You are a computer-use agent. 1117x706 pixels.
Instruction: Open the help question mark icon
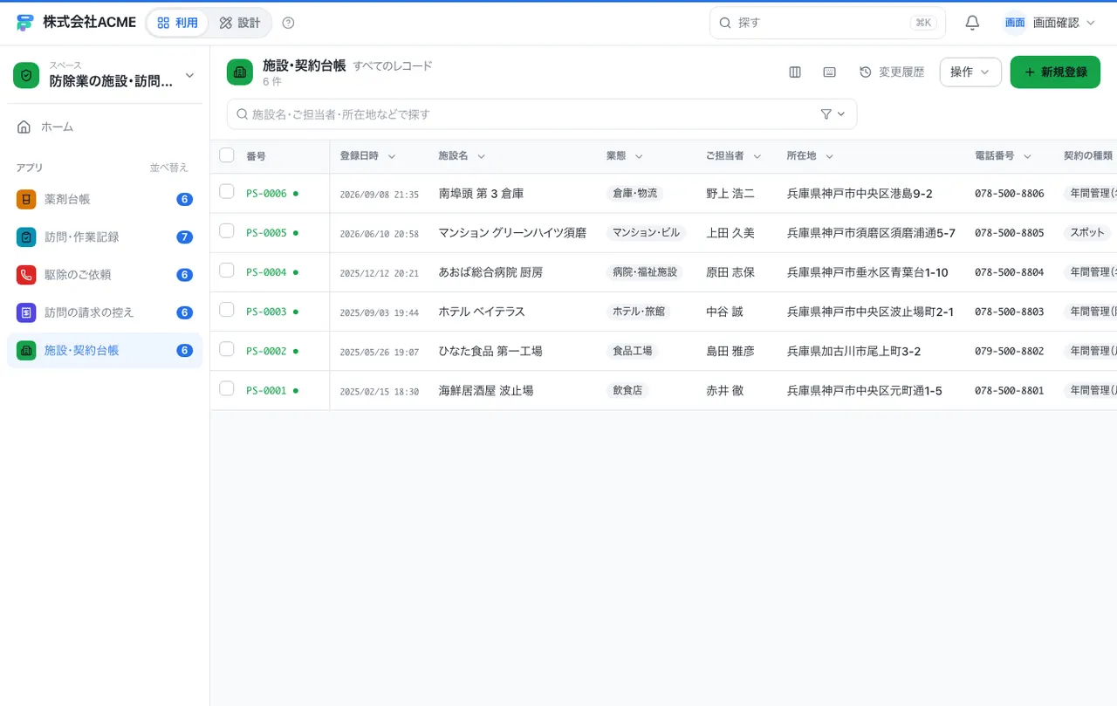point(289,23)
